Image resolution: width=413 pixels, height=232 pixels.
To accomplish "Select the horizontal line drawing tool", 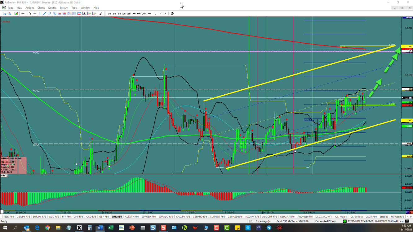I will pos(34,14).
